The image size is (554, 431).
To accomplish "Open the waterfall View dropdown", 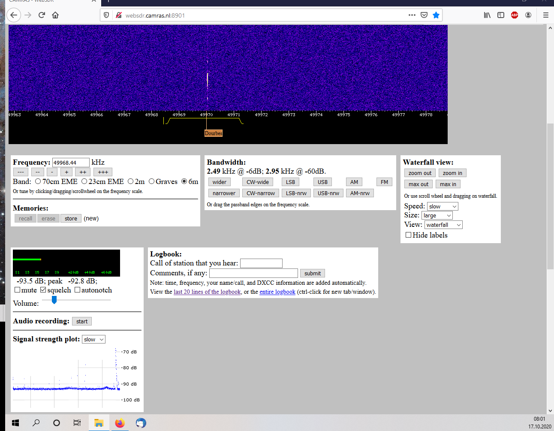I will point(444,225).
